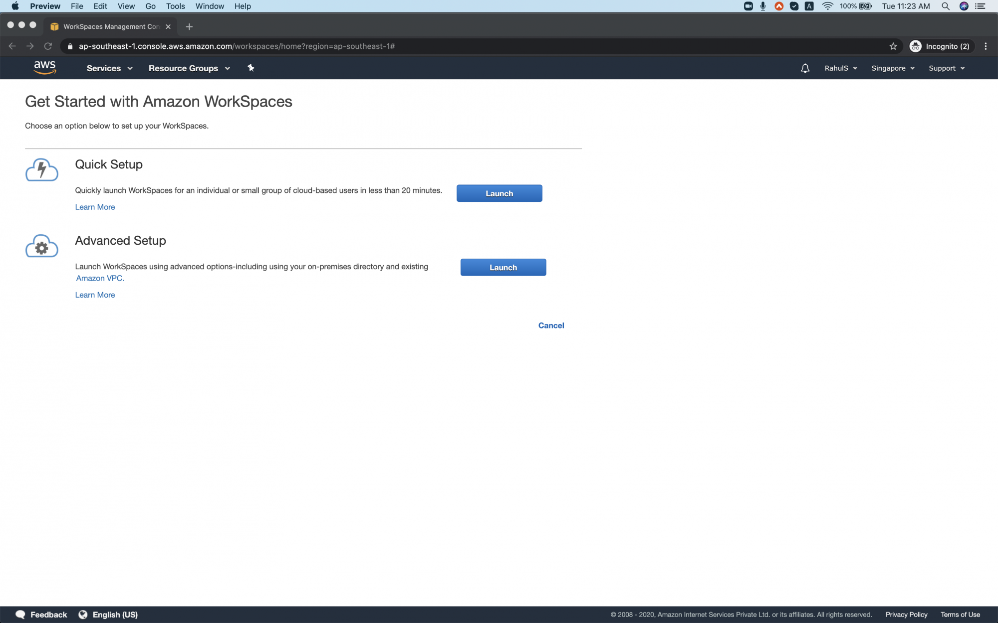Click the bookmark star in the address bar
The image size is (998, 623).
pos(893,46)
